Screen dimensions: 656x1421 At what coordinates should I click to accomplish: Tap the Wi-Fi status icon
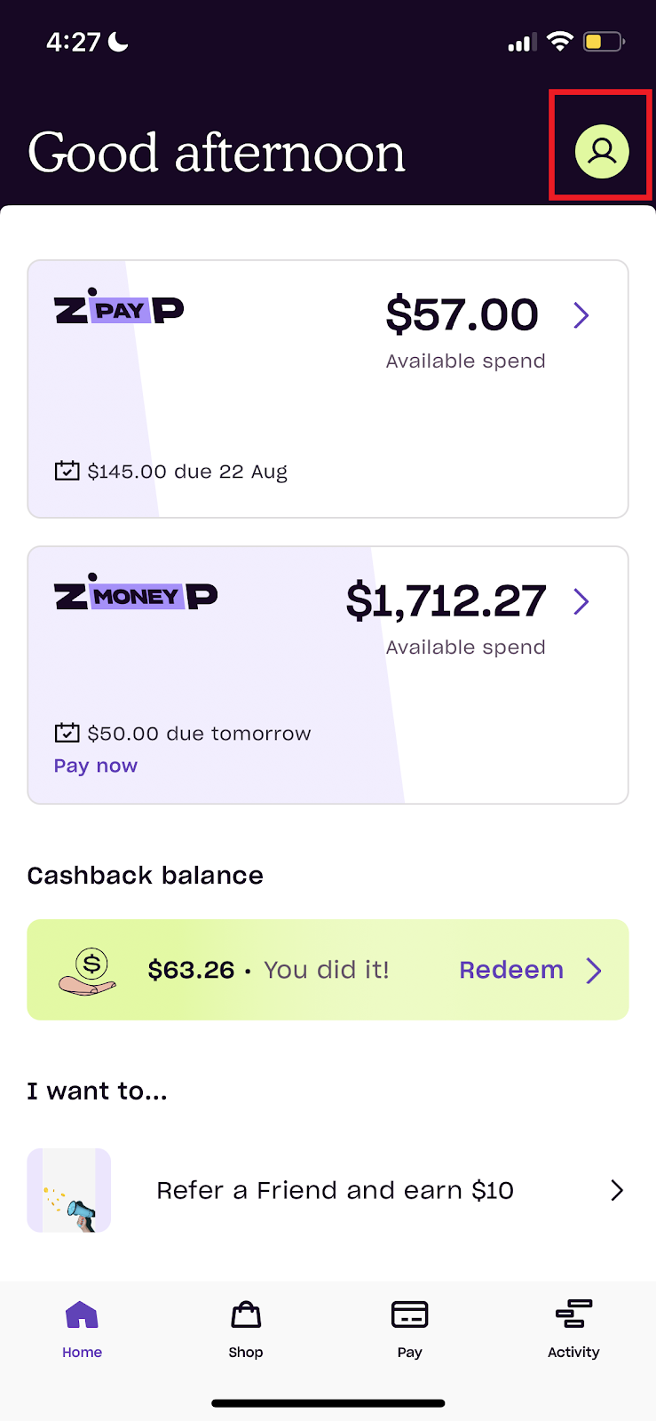tap(559, 41)
